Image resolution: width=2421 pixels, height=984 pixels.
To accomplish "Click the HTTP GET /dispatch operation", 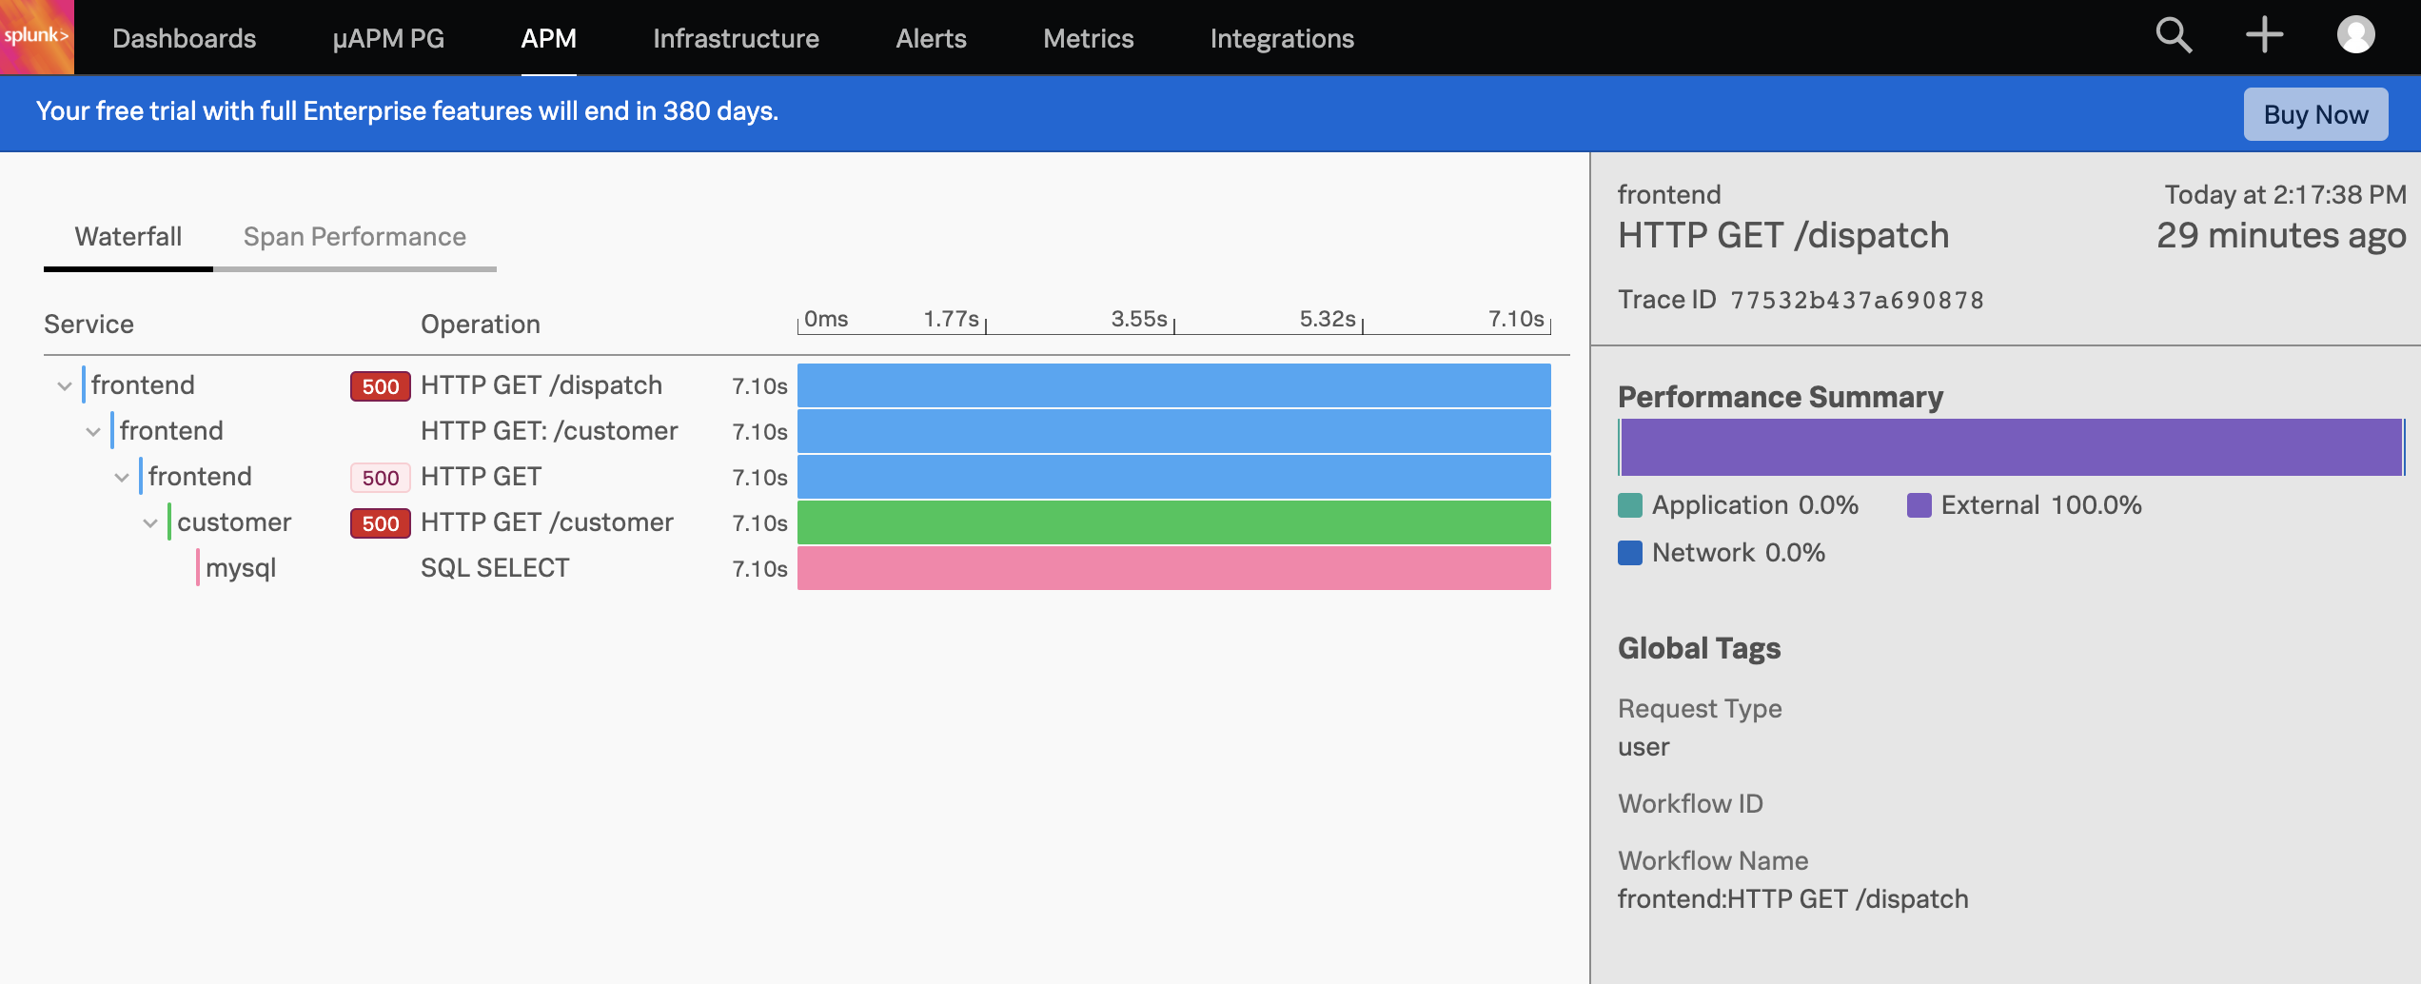I will click(541, 385).
